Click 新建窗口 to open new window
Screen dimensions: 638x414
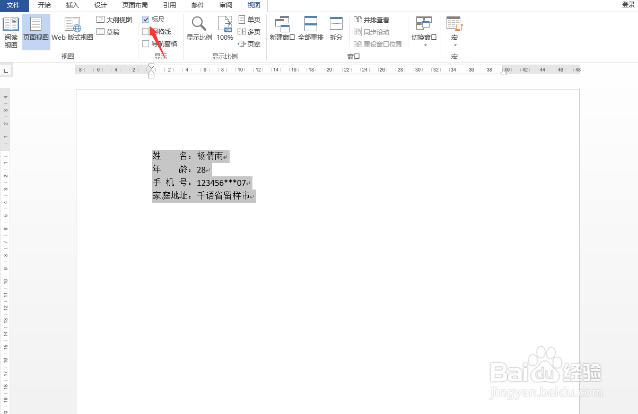282,31
